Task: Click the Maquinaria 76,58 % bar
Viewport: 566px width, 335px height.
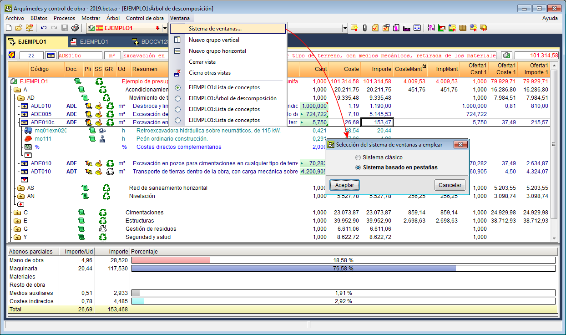Action: pyautogui.click(x=343, y=269)
